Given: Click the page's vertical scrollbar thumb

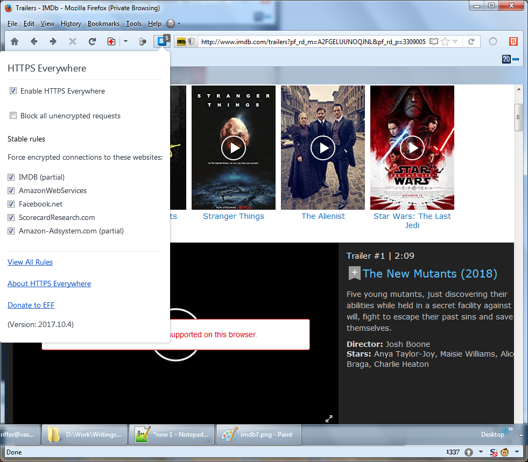Looking at the screenshot, I should pos(518,117).
